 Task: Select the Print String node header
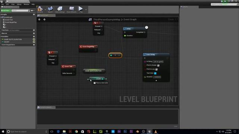(156, 55)
